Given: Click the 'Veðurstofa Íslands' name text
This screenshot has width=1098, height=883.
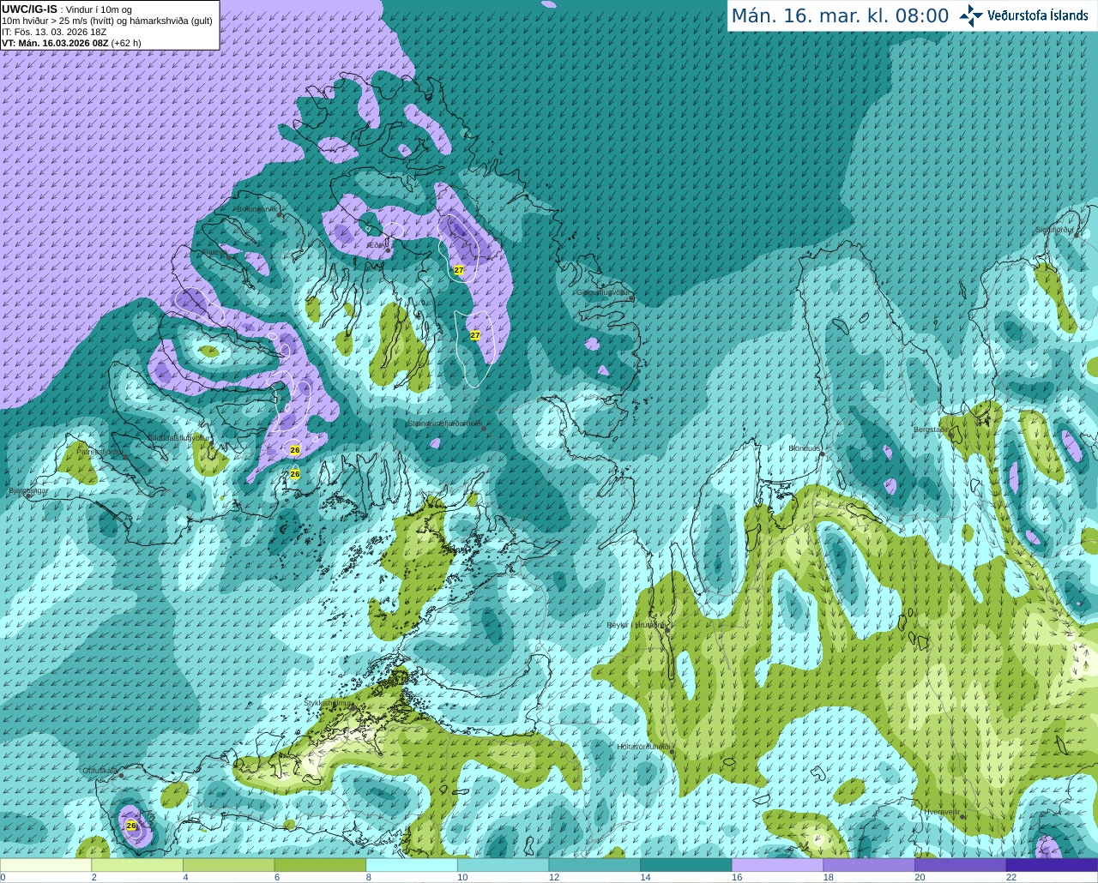Looking at the screenshot, I should (1037, 15).
